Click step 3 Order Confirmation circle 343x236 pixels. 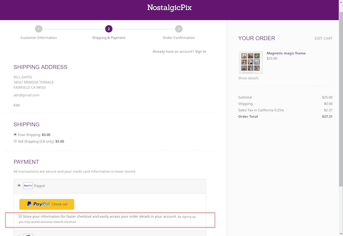tap(178, 29)
